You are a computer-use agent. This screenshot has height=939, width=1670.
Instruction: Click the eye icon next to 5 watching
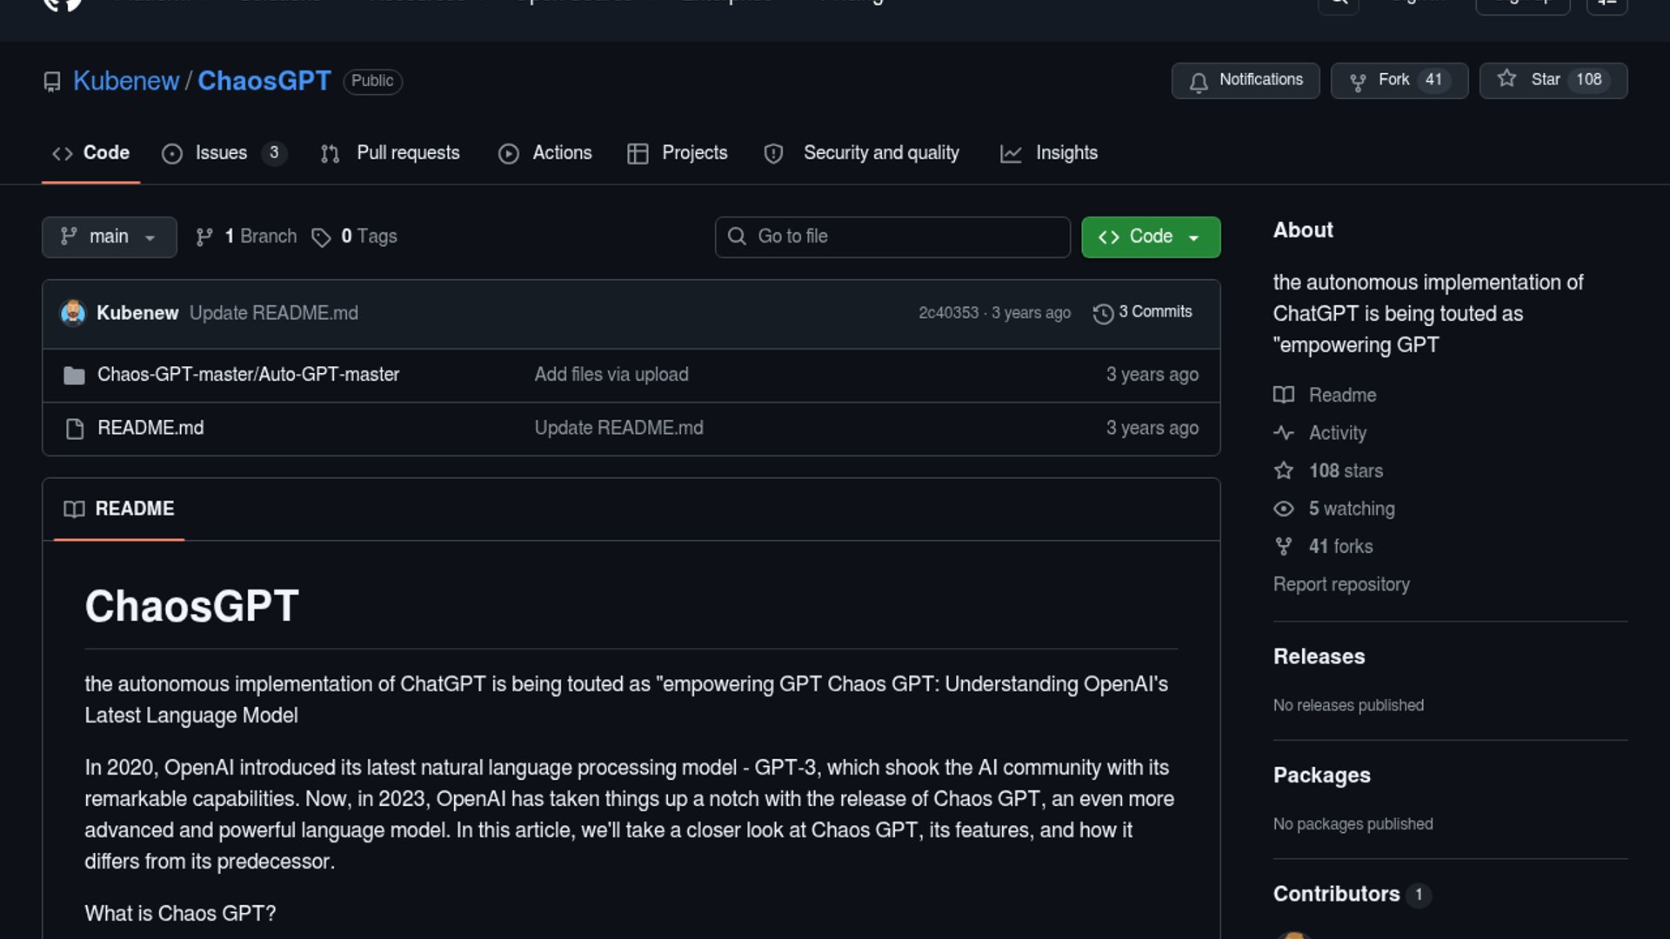point(1284,509)
